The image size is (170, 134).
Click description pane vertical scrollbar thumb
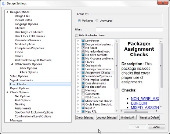click(x=160, y=65)
